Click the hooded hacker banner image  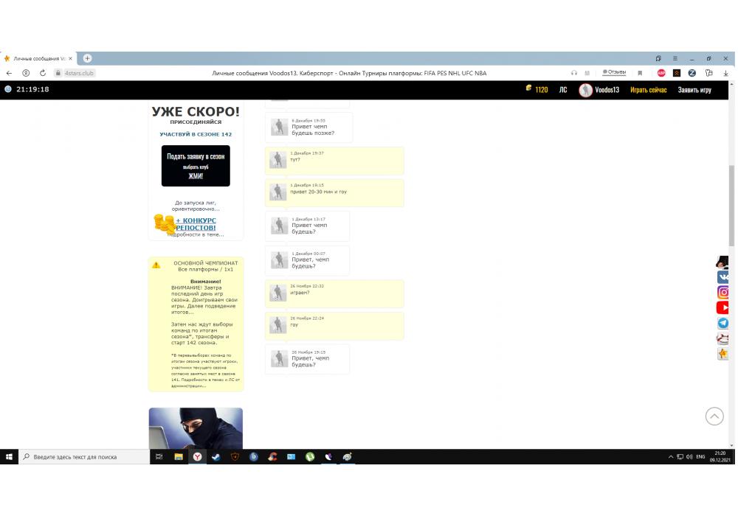point(196,428)
